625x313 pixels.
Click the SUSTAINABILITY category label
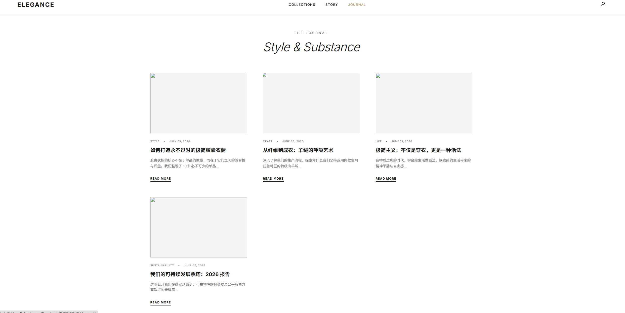162,266
